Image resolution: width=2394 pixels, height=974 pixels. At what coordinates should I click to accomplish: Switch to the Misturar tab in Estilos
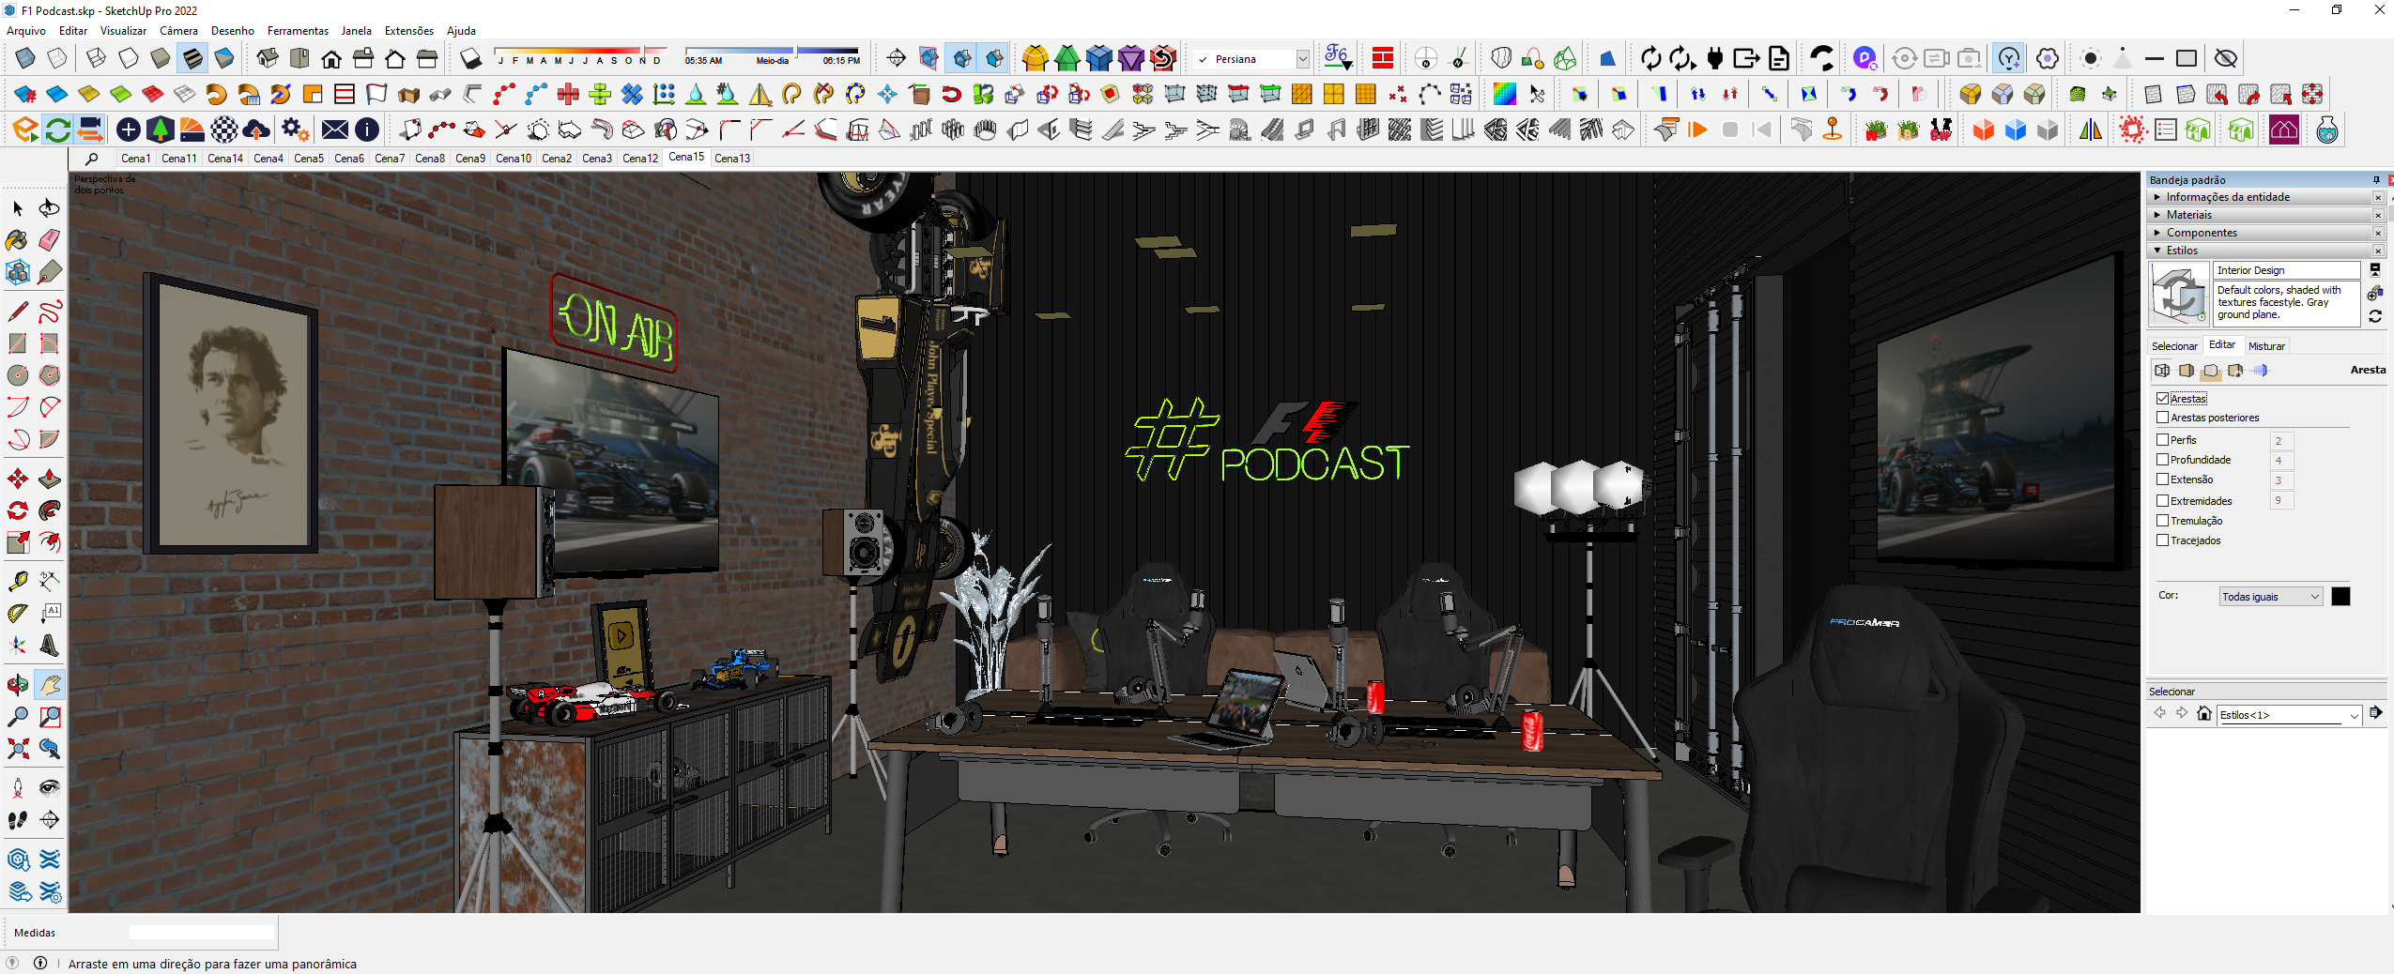2267,345
